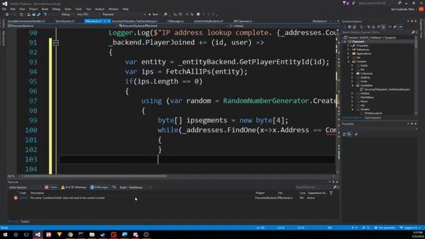
Task: Open the Entire Solution scope dropdown
Action: click(25, 187)
